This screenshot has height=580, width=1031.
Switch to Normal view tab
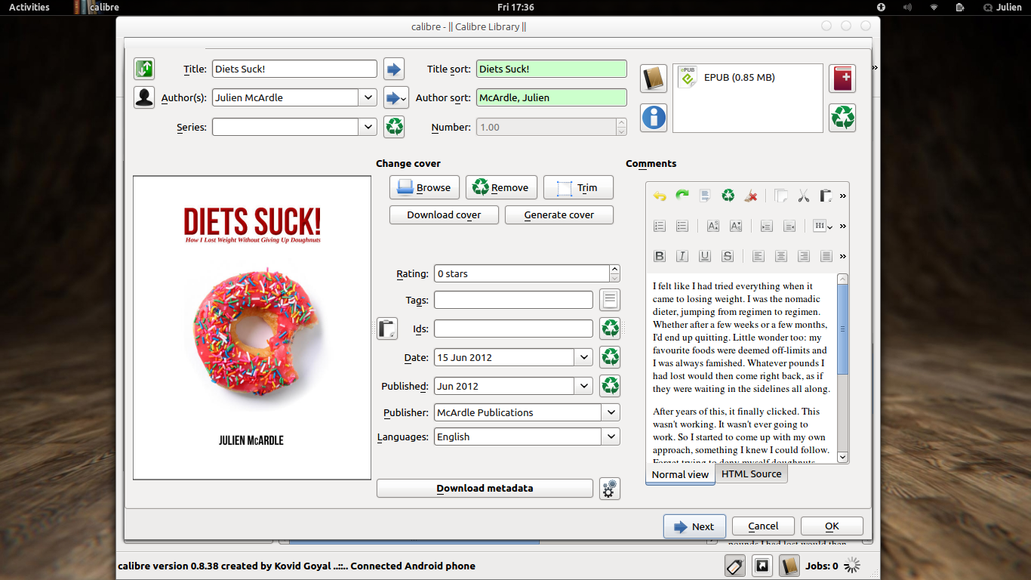point(680,474)
